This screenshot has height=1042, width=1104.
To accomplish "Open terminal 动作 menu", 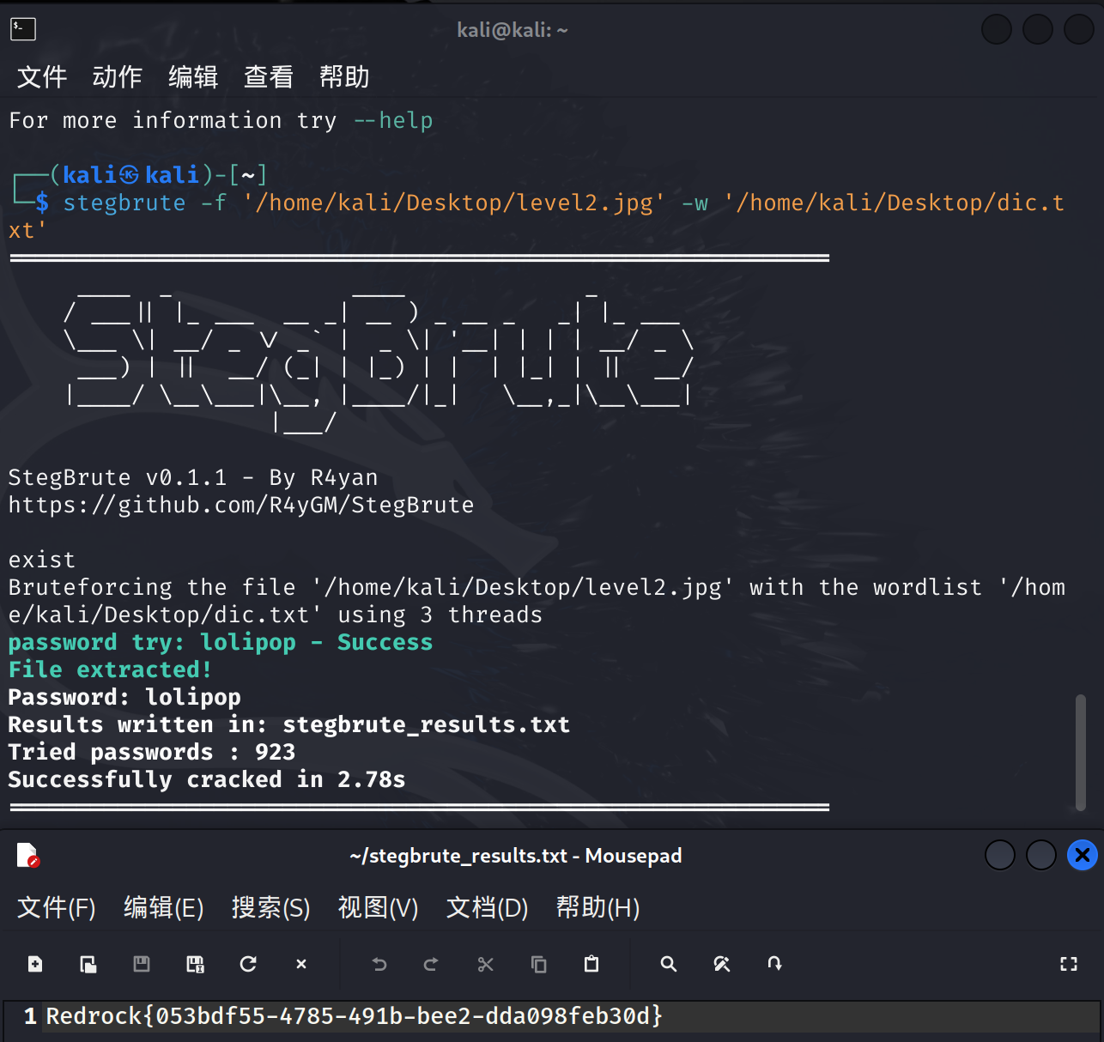I will pos(118,76).
